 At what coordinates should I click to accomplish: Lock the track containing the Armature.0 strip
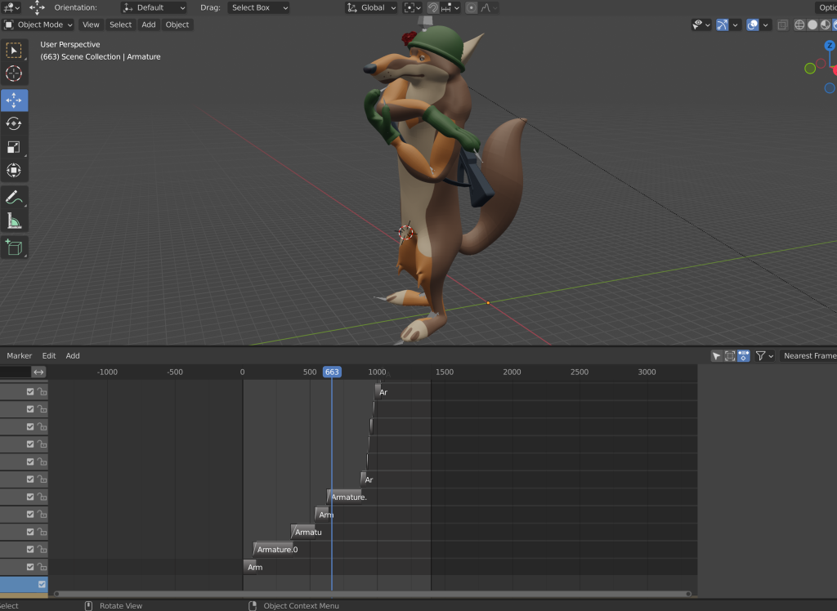point(43,549)
